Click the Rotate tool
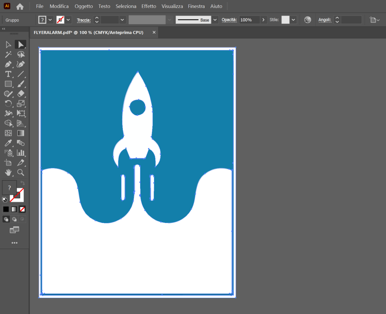Screen dimensions: 386x314 [8, 104]
